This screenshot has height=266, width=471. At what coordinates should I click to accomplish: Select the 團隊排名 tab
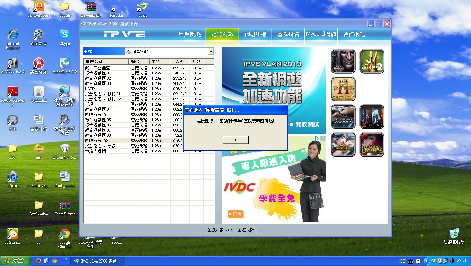(x=288, y=34)
